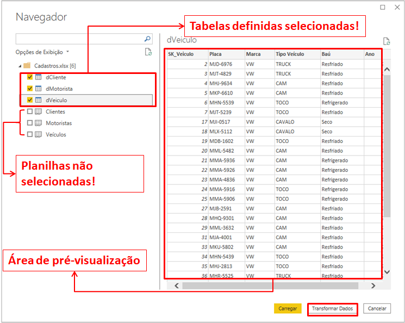
Task: Click the refresh icon beside Opções de Exibição
Action: [x=148, y=52]
